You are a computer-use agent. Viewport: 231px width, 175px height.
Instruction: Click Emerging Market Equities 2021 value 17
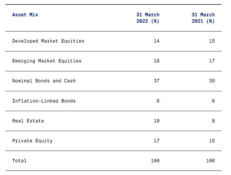212,61
